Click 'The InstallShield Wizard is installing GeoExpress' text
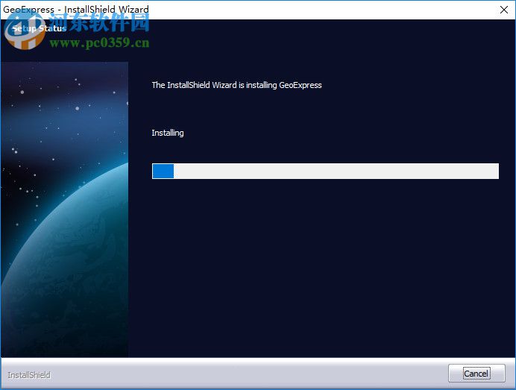Image resolution: width=516 pixels, height=390 pixels. pos(236,85)
